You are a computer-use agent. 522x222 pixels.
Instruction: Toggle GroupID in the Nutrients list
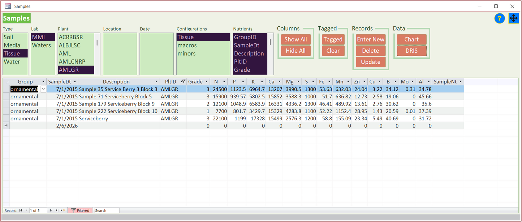click(x=250, y=37)
